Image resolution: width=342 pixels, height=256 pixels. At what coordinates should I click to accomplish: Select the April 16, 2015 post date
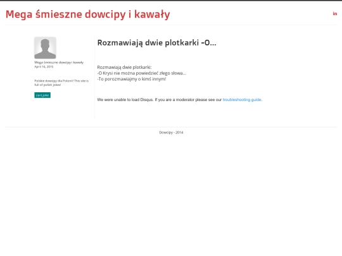(x=44, y=66)
